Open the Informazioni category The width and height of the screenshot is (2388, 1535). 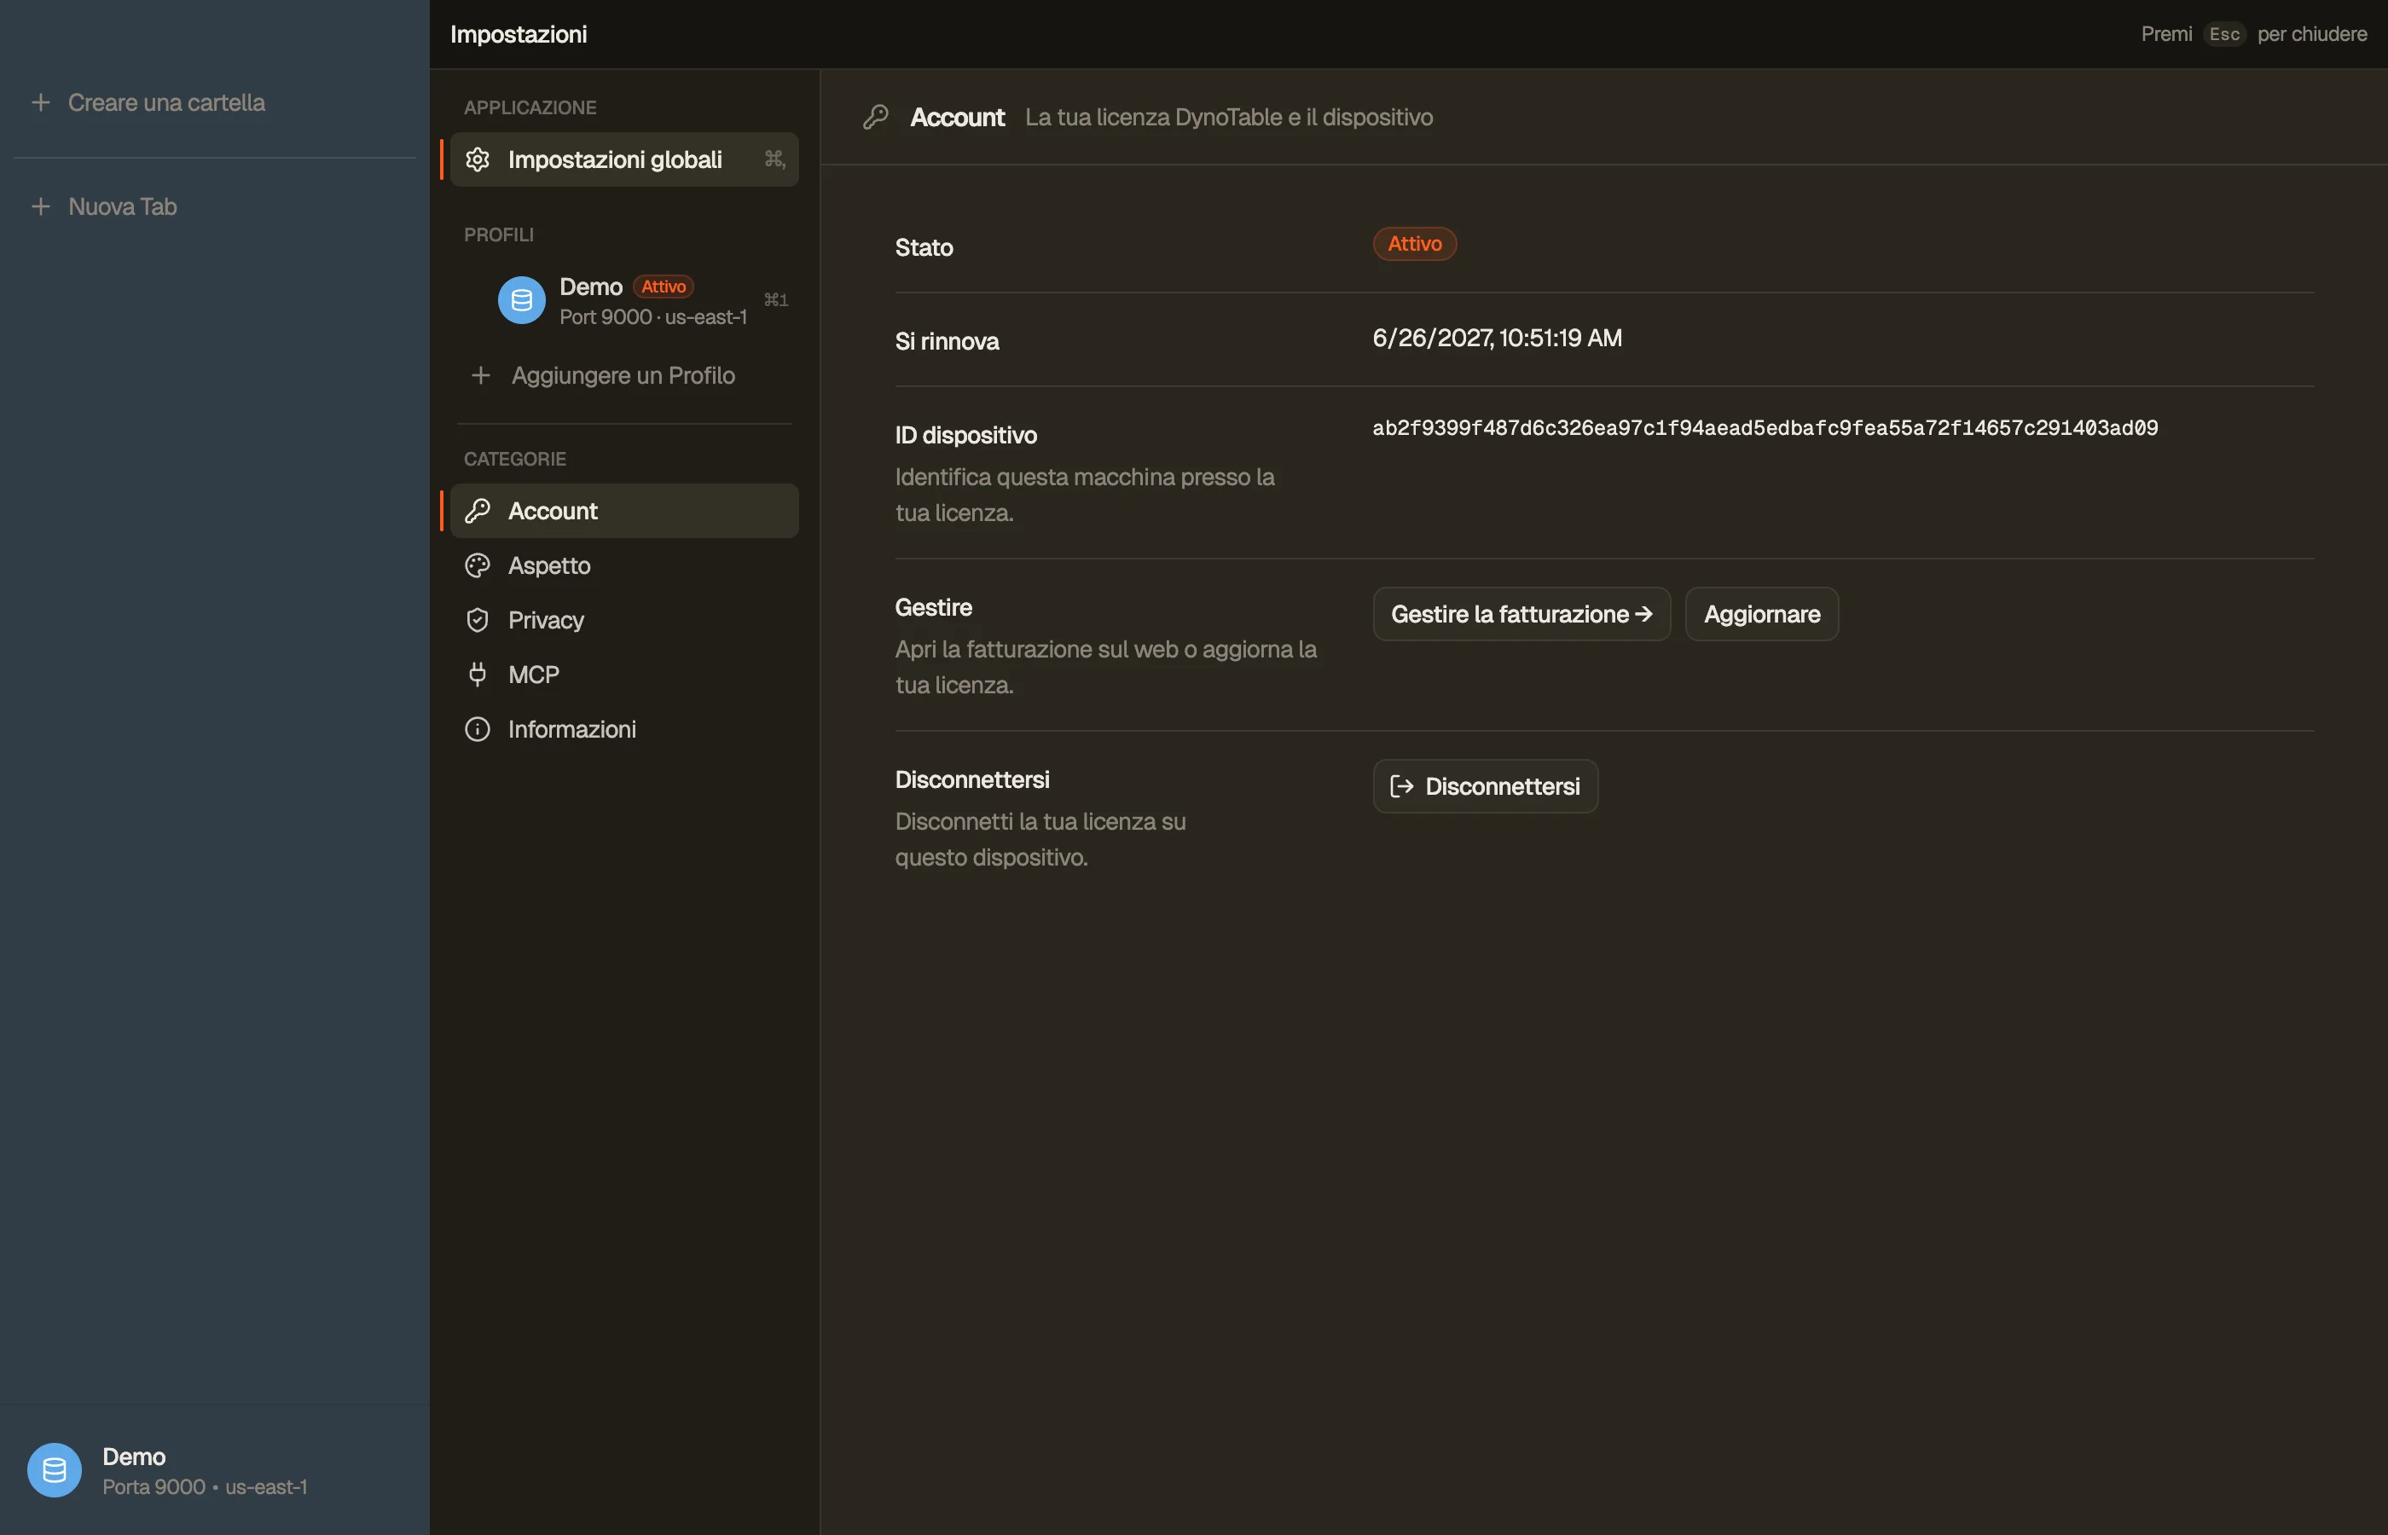coord(624,730)
